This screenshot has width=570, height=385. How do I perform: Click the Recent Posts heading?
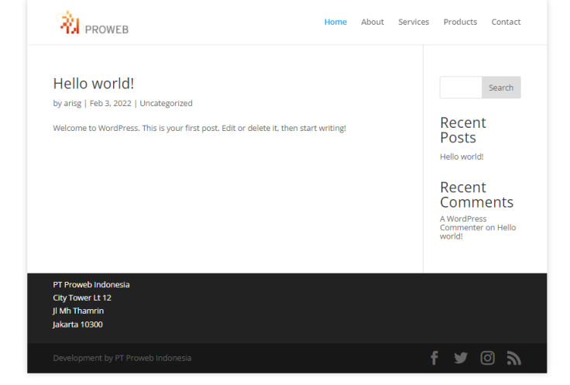[x=463, y=130]
